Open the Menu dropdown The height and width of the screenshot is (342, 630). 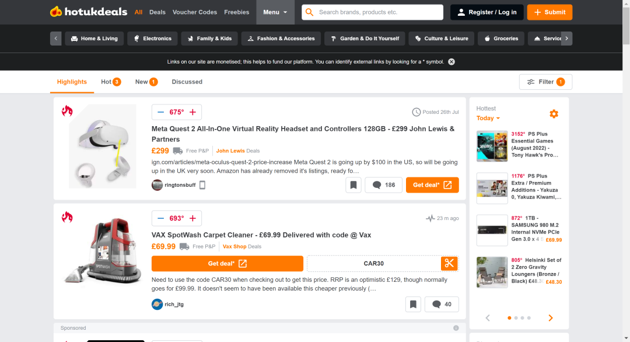(x=275, y=12)
